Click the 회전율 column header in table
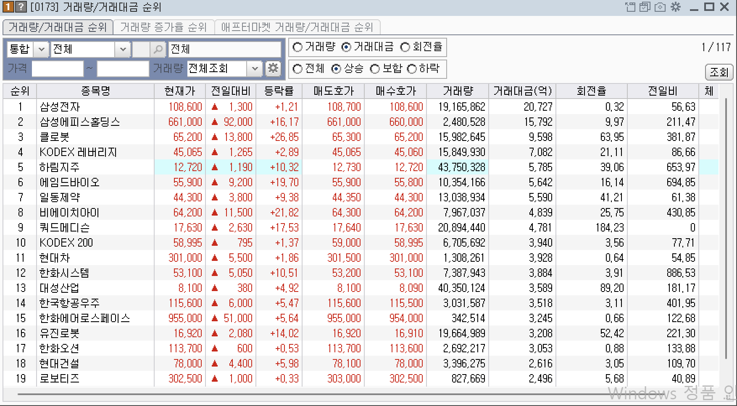 tap(592, 91)
